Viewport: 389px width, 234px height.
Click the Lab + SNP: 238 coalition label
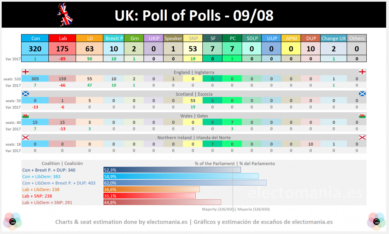[37, 196]
